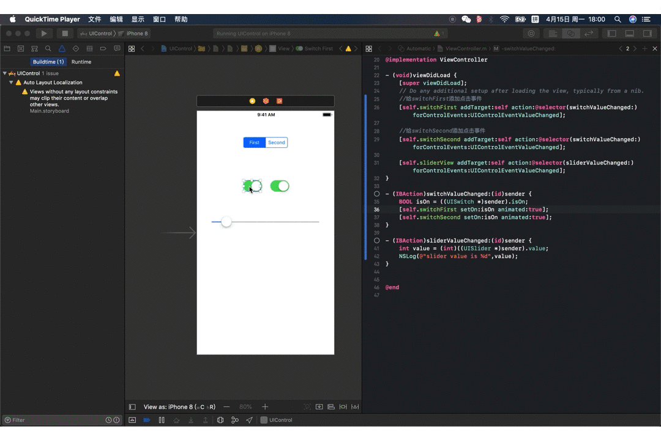661x440 pixels.
Task: Select the Second segment in the storyboard
Action: tap(277, 143)
